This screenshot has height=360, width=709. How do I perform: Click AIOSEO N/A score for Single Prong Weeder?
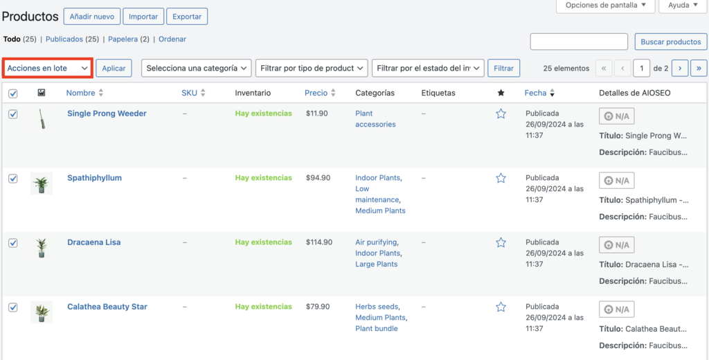pos(617,116)
